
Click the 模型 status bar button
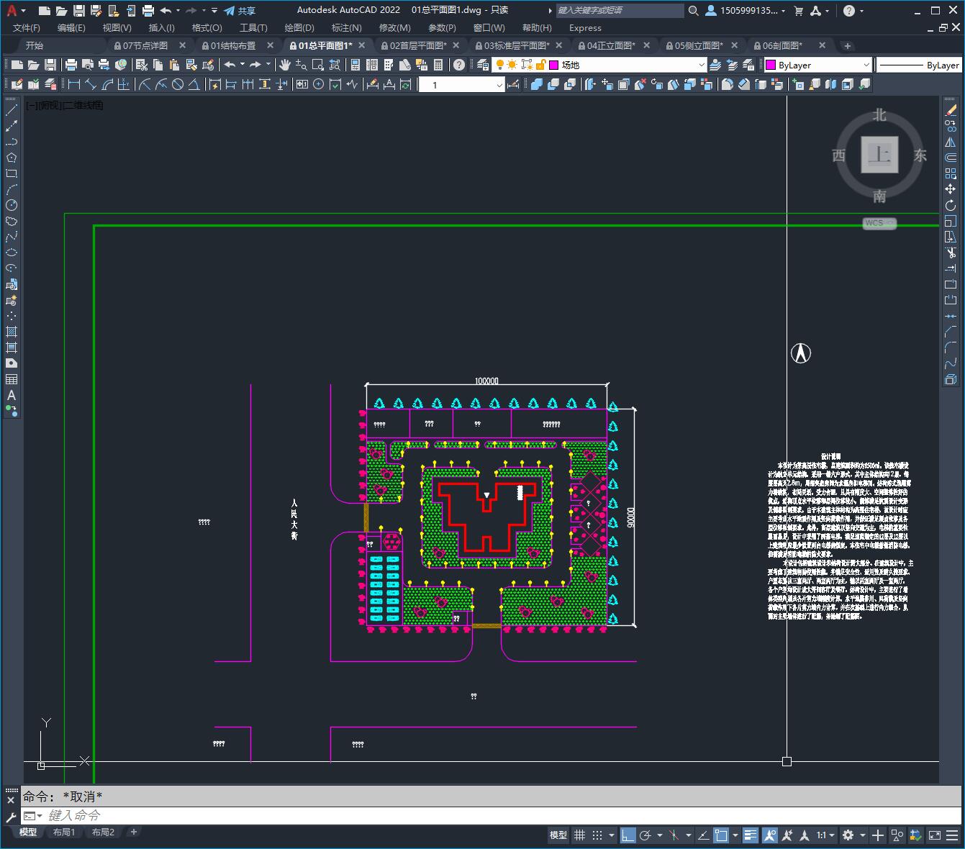(x=558, y=835)
